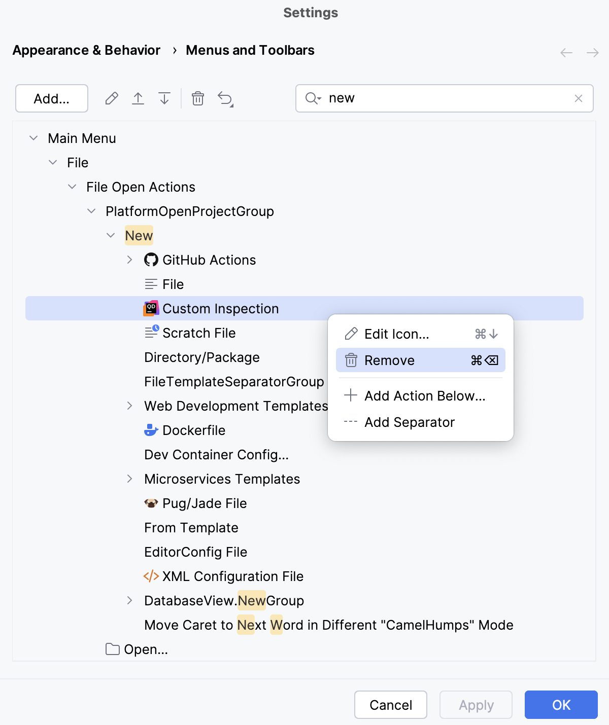
Task: Click the Move Up arrow icon
Action: pyautogui.click(x=138, y=98)
